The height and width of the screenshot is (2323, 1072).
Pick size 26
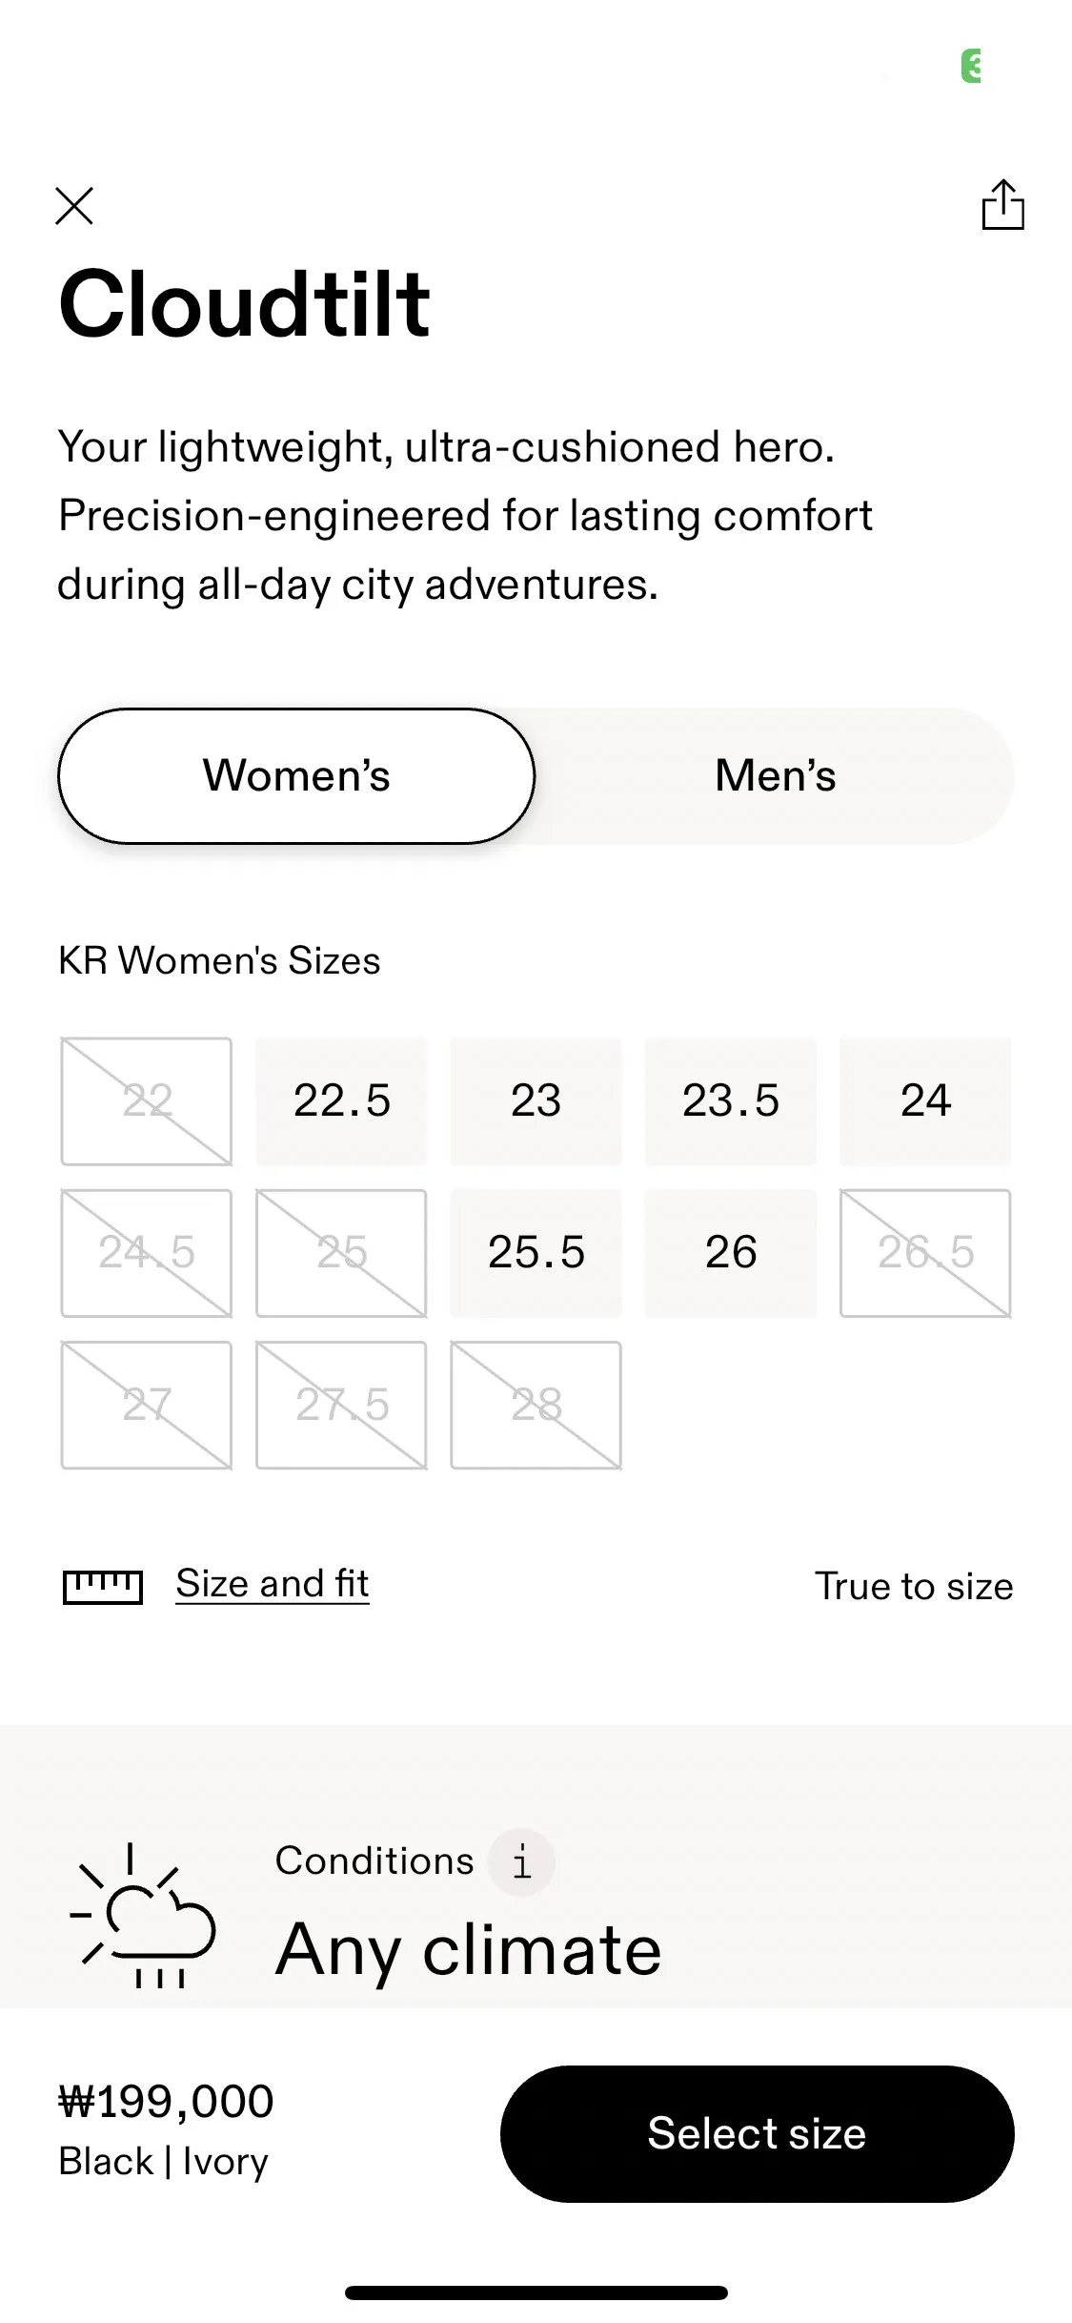point(731,1253)
